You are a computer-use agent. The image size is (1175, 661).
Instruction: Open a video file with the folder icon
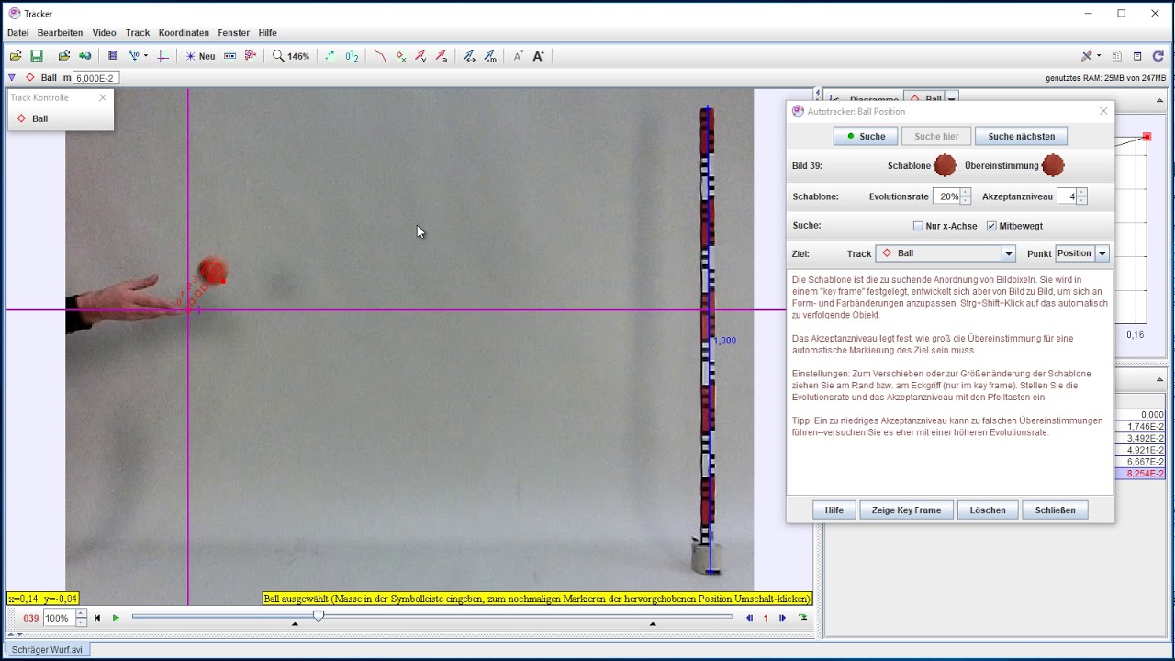click(16, 56)
